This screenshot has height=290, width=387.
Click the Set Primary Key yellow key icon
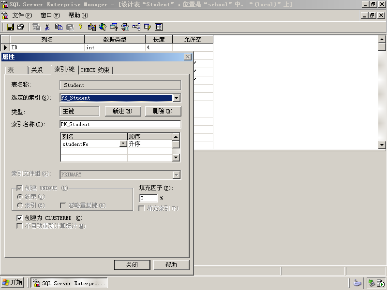(x=80, y=27)
